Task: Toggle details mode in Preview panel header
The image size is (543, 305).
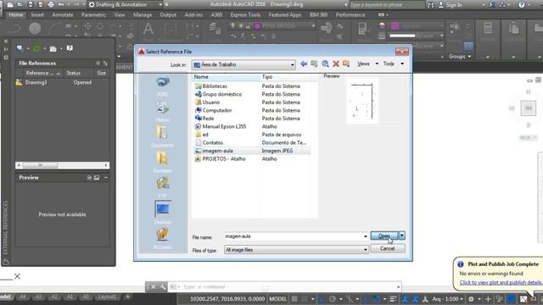Action: [x=89, y=177]
